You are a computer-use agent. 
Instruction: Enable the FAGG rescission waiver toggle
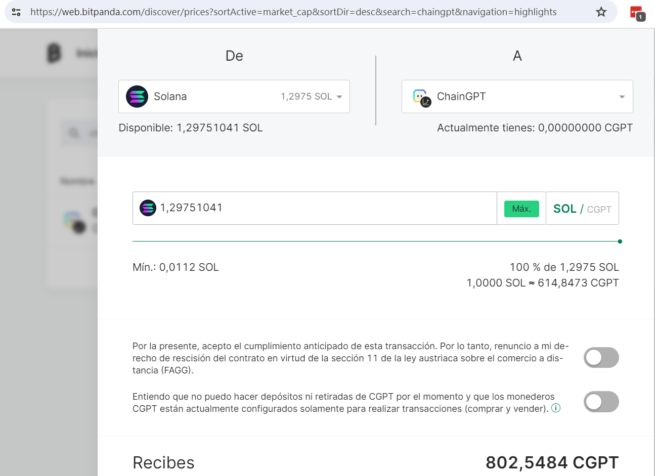point(601,358)
